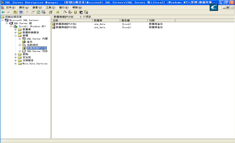Restore the inner MDI child window

click(228, 8)
